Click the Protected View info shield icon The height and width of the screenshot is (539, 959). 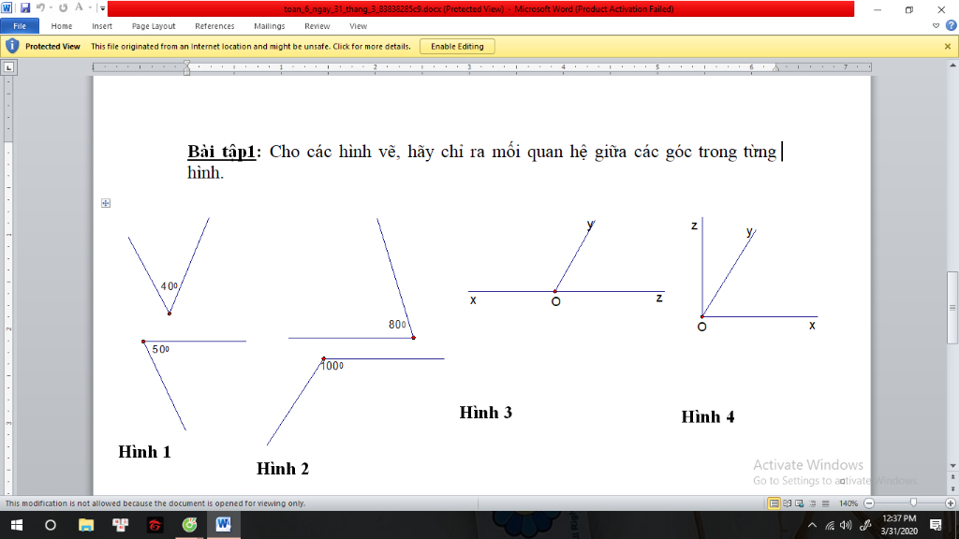click(x=12, y=47)
